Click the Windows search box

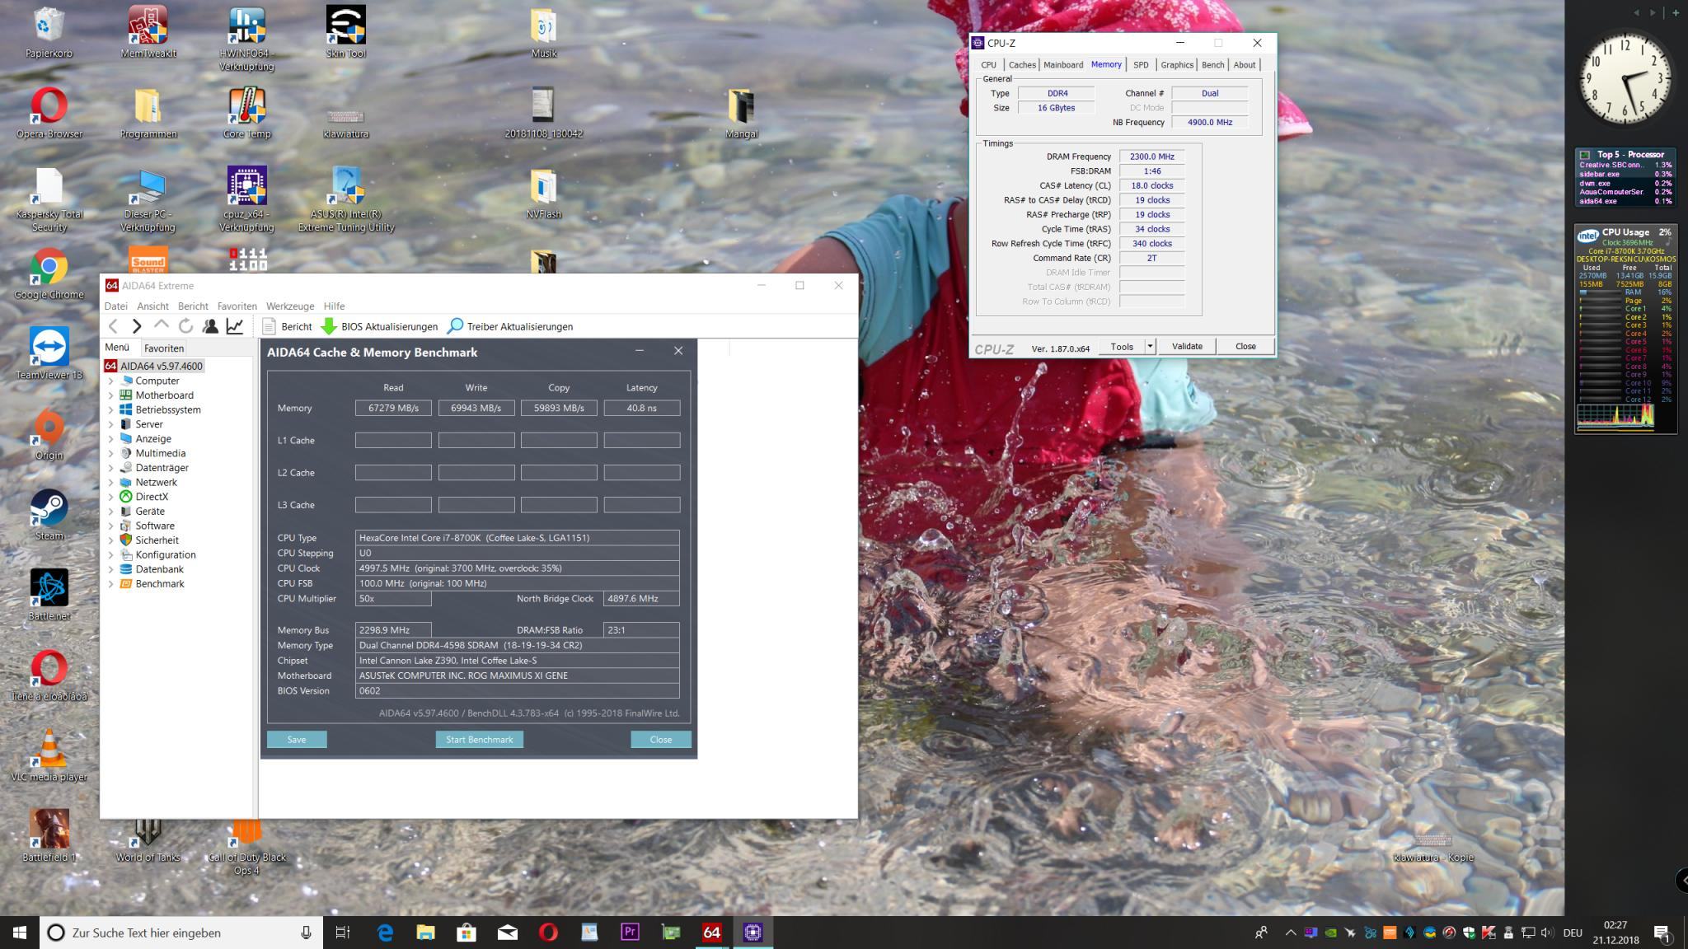coord(181,933)
